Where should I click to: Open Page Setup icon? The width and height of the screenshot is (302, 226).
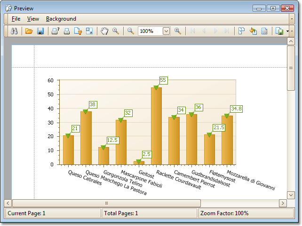click(78, 31)
